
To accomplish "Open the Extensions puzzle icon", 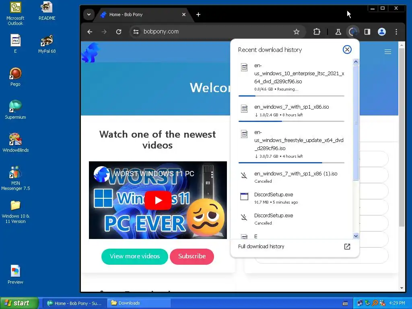I will pos(317,32).
